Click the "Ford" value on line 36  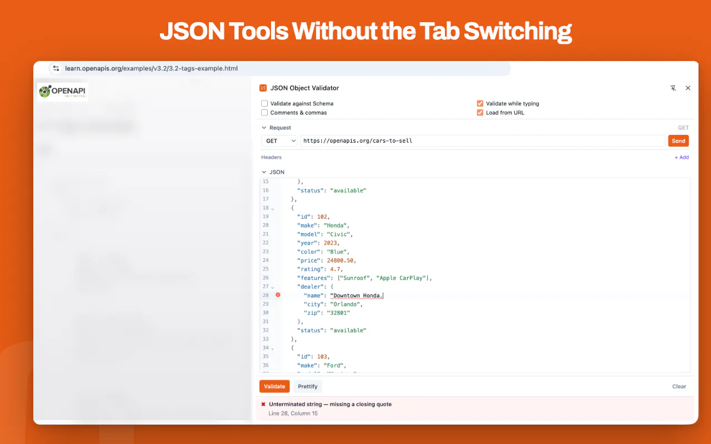(x=334, y=365)
